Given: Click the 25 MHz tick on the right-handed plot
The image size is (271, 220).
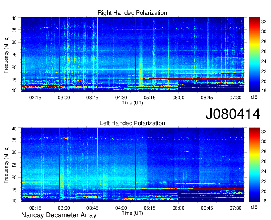Looking at the screenshot, I should pyautogui.click(x=14, y=55).
